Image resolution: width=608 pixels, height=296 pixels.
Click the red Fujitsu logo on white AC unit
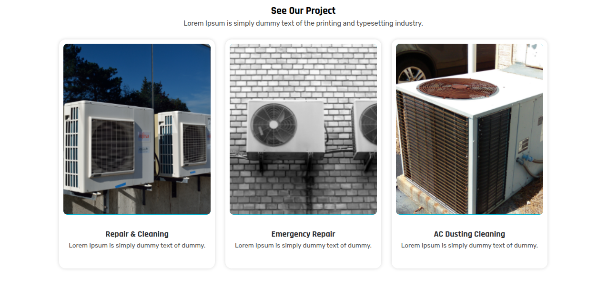[143, 135]
